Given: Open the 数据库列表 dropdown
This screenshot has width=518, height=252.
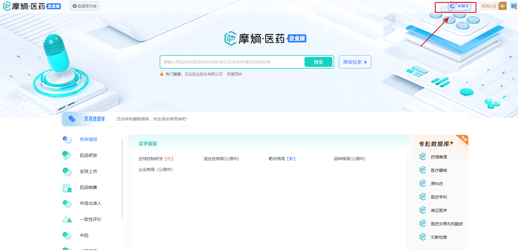Looking at the screenshot, I should point(85,6).
